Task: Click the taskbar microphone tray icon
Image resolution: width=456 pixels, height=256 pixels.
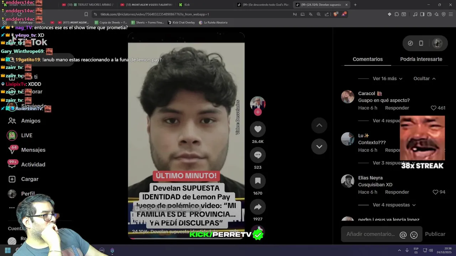Action: pos(407,250)
